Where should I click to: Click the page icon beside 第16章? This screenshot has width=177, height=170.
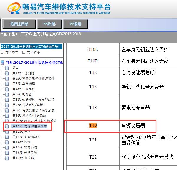click(x=7, y=153)
